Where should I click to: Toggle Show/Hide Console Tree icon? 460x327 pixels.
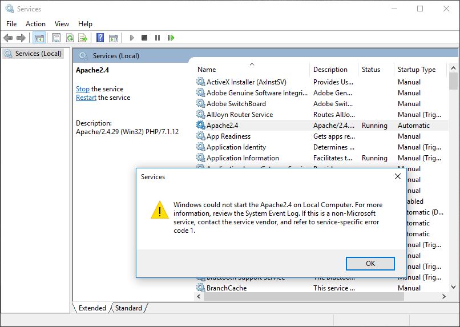(39, 38)
